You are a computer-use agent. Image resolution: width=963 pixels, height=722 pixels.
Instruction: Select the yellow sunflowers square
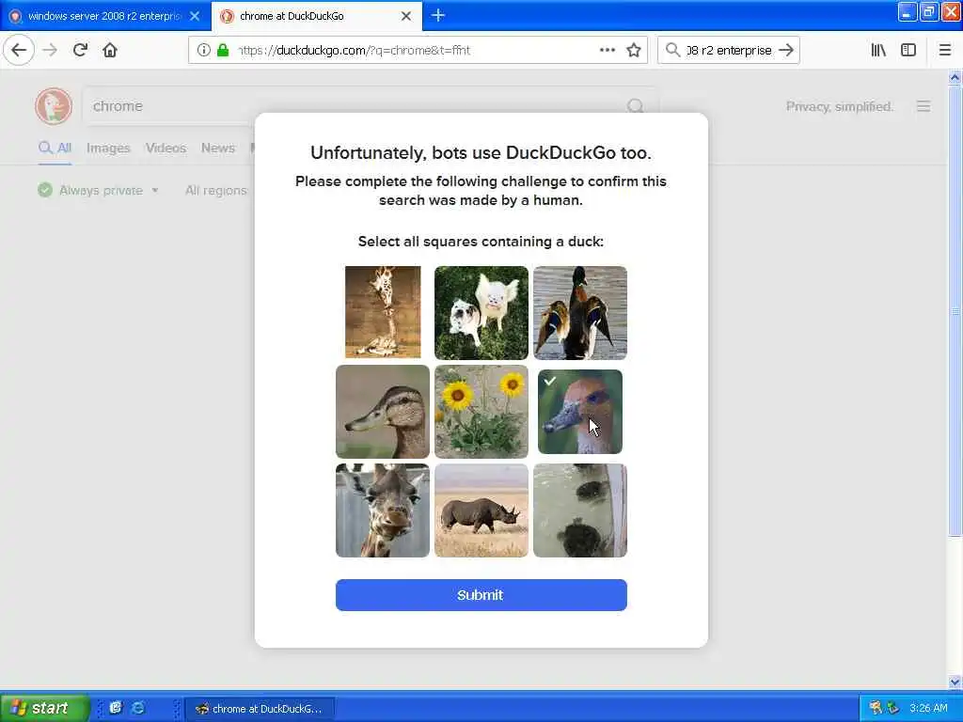(481, 412)
